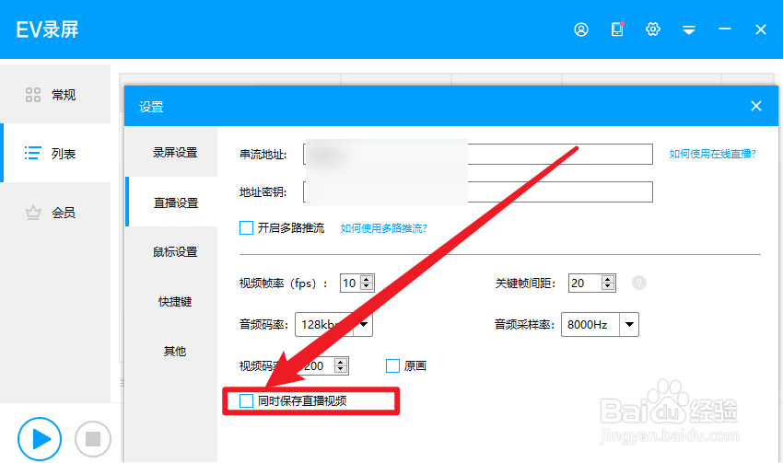This screenshot has height=463, width=783.
Task: Select the 常规 sidebar tab
Action: 55,94
